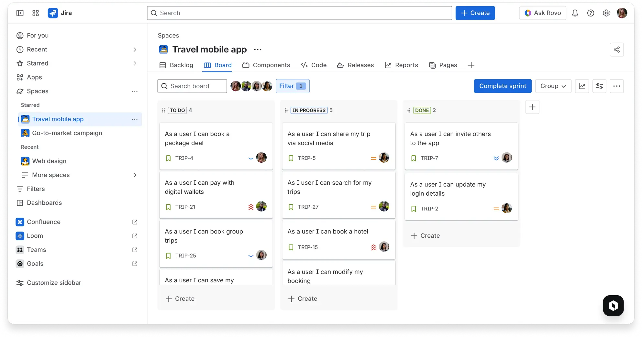This screenshot has height=337, width=642.
Task: Open notifications bell
Action: (x=575, y=13)
